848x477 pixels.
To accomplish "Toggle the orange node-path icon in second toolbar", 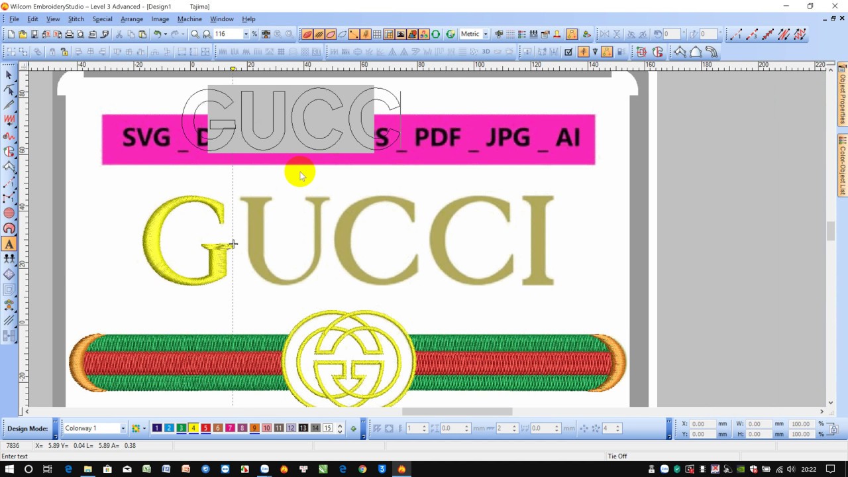I will [607, 52].
